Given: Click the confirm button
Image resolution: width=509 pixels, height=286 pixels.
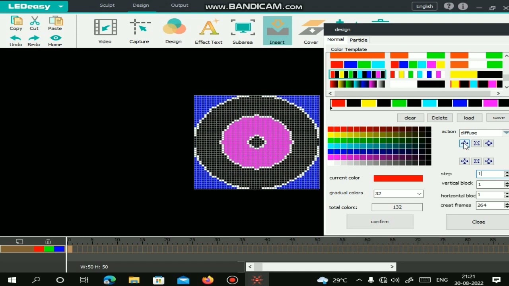Looking at the screenshot, I should pos(380,222).
